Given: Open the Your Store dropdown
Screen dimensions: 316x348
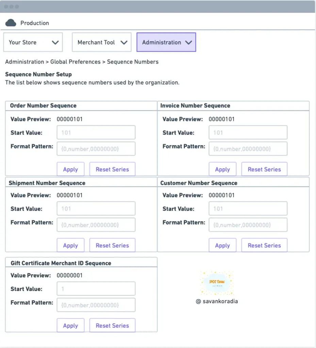Looking at the screenshot, I should pos(33,42).
